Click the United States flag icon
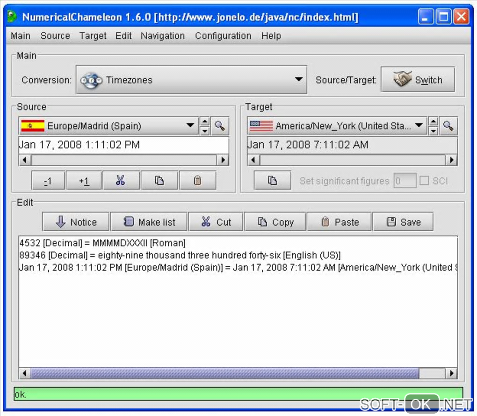This screenshot has height=416, width=477. point(261,126)
